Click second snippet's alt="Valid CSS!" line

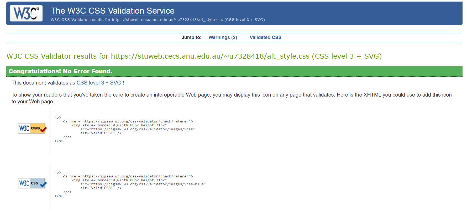[x=101, y=188]
